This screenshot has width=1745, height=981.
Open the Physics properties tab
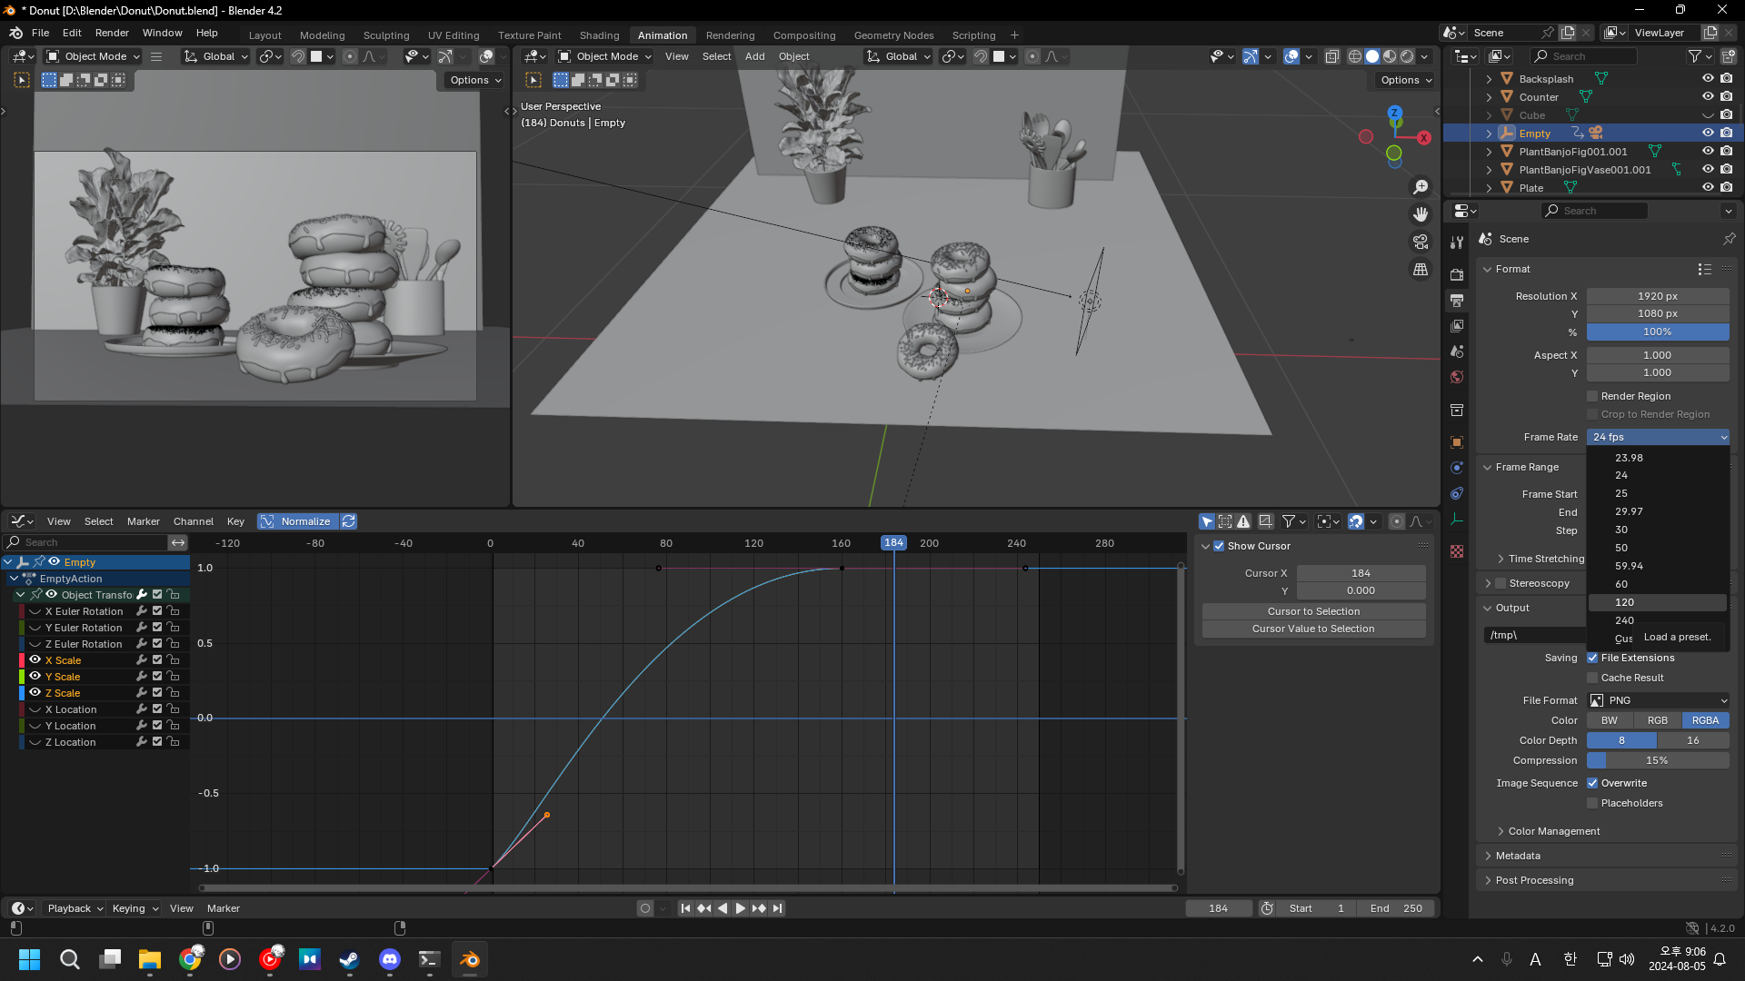1457,468
